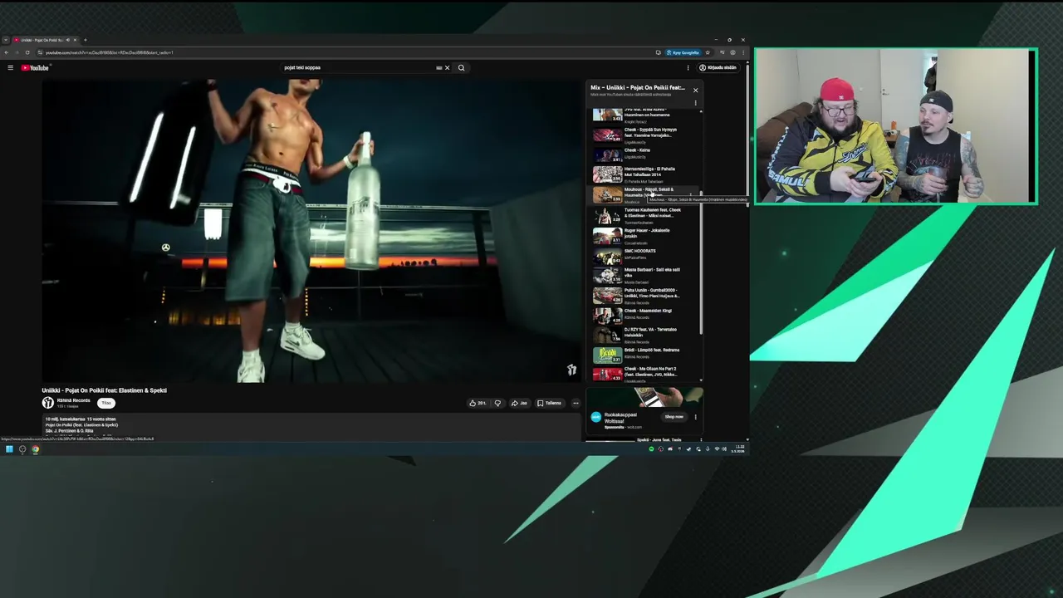Click Shop now on the Wolt ad

[x=674, y=417]
